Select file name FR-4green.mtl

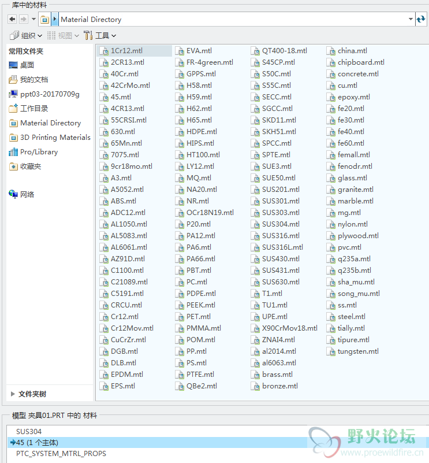[x=210, y=62]
